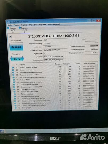Click status icon for attribute B7 row

pos(14,87)
